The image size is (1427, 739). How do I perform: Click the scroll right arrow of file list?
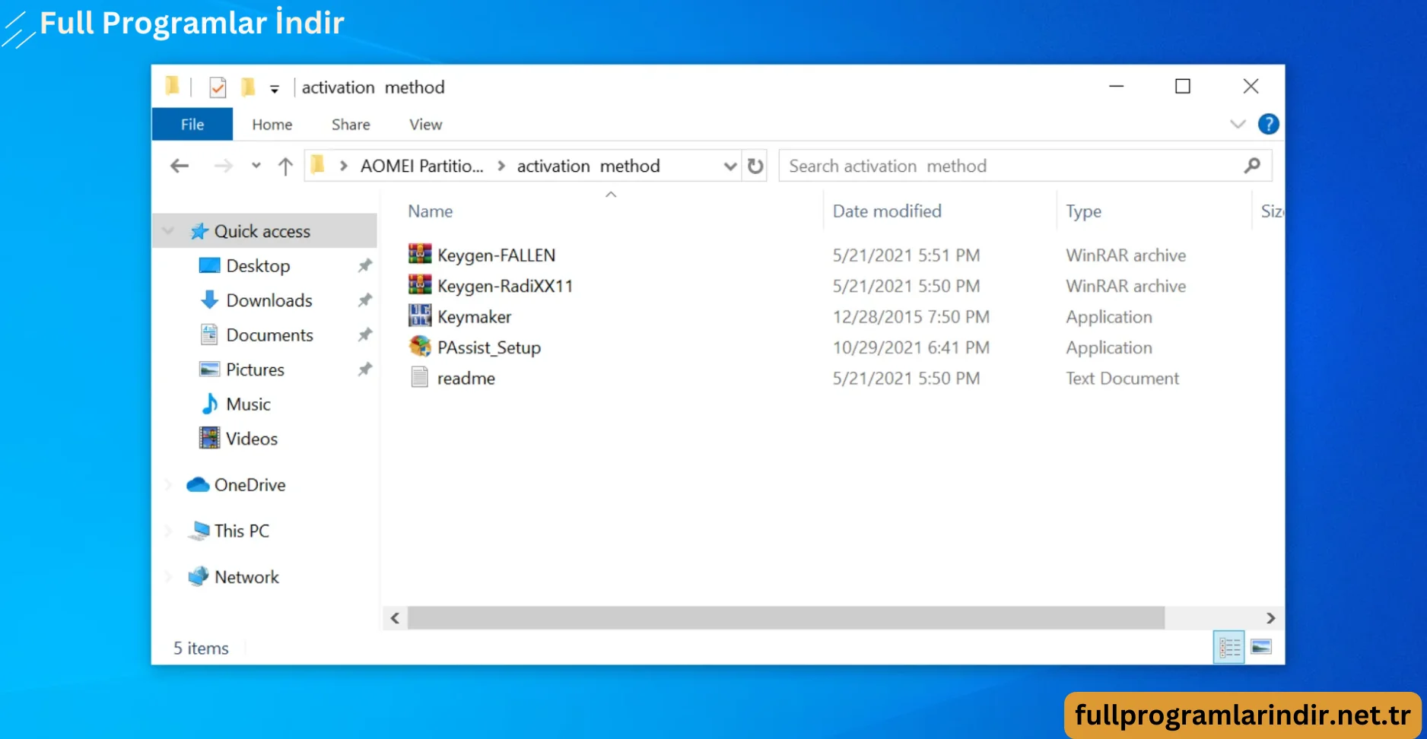click(1270, 618)
